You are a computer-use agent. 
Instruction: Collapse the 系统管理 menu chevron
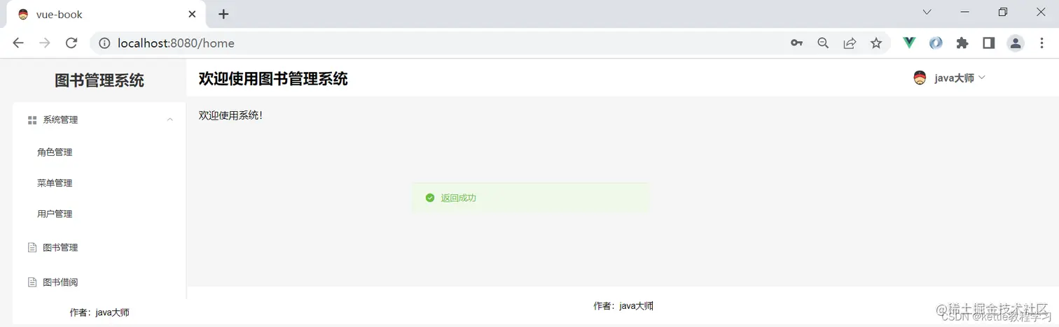(x=170, y=120)
